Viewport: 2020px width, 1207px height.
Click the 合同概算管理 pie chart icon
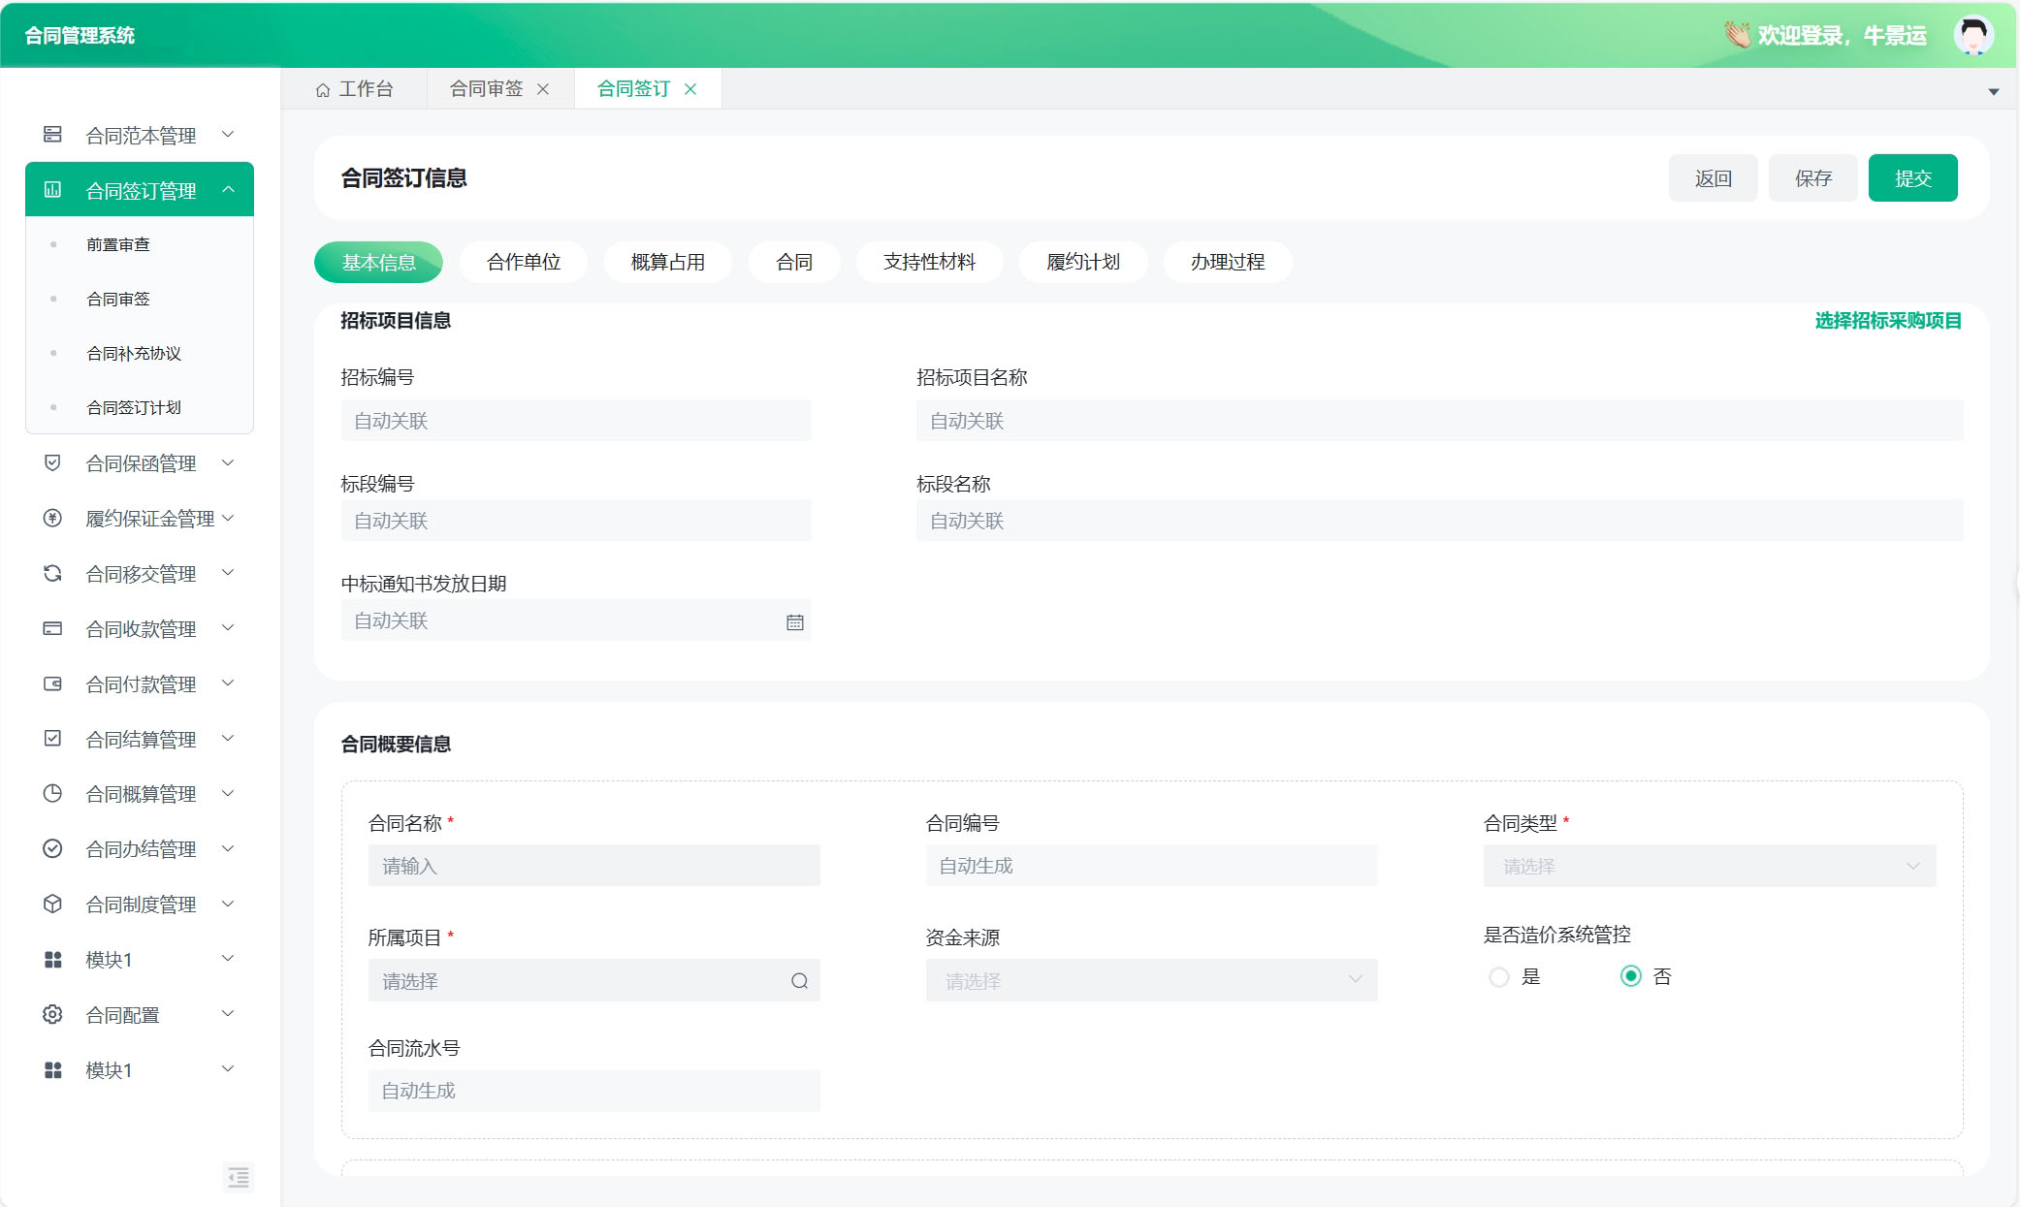coord(52,794)
